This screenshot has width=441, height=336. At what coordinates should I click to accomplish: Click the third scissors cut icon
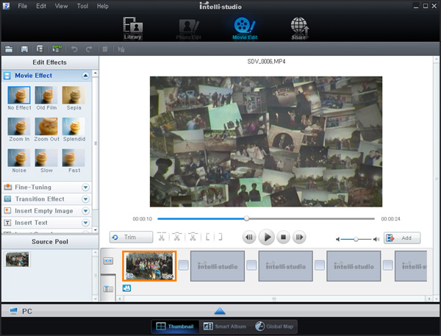193,237
